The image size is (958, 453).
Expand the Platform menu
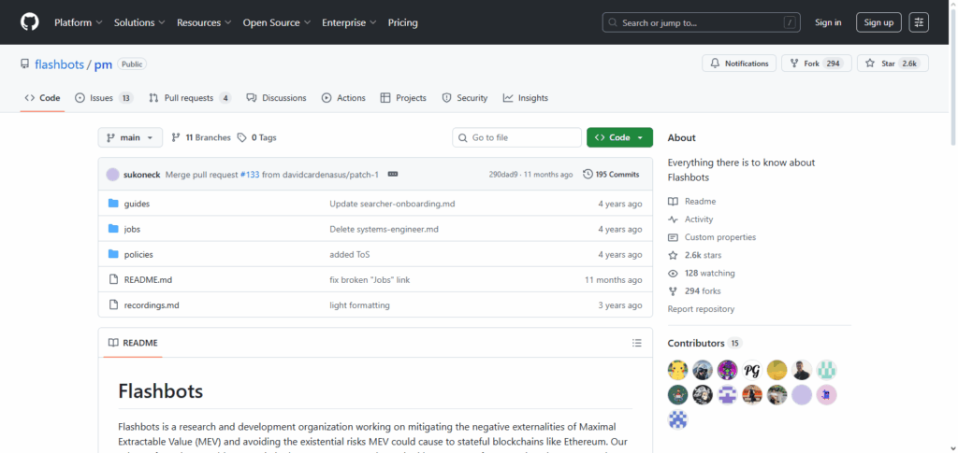[x=78, y=22]
